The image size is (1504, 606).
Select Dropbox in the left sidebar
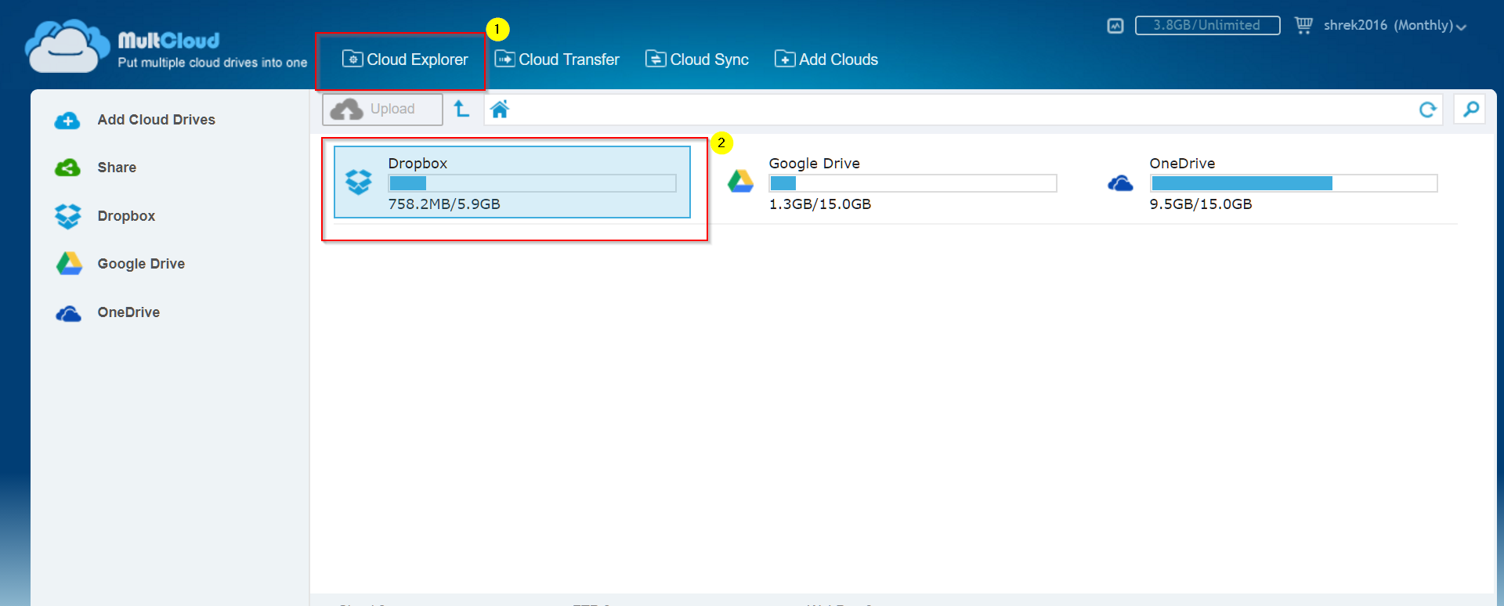[126, 216]
